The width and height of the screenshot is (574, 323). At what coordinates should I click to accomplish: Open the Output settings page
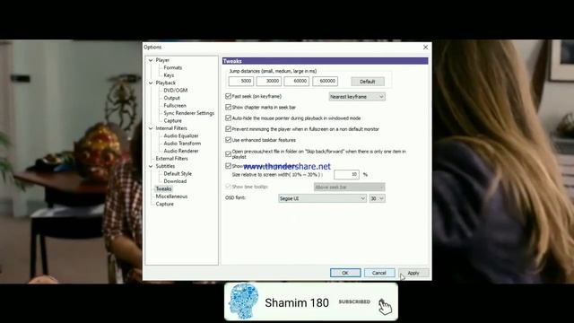pos(171,98)
